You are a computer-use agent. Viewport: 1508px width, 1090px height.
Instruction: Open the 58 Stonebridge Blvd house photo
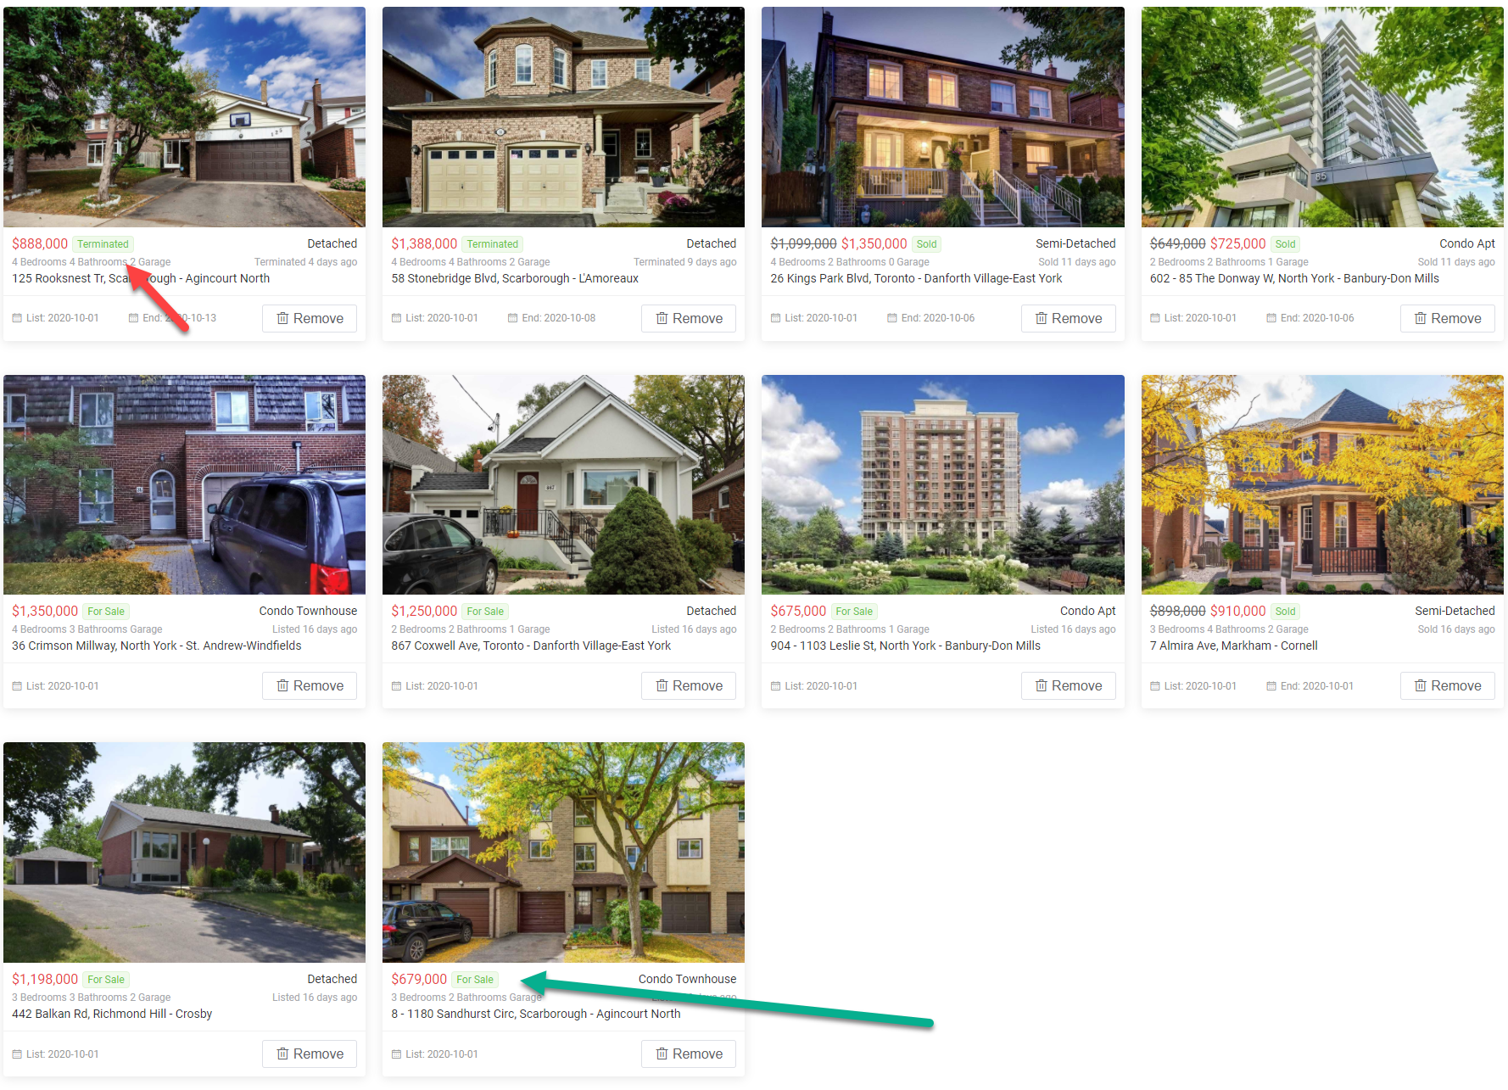563,117
